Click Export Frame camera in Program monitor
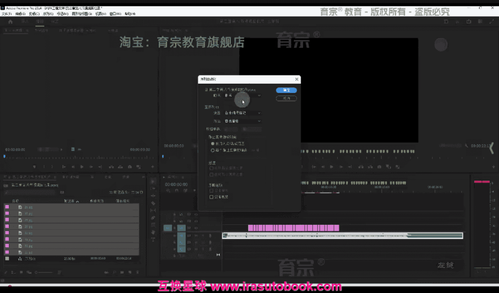This screenshot has width=499, height=293. pos(379,167)
